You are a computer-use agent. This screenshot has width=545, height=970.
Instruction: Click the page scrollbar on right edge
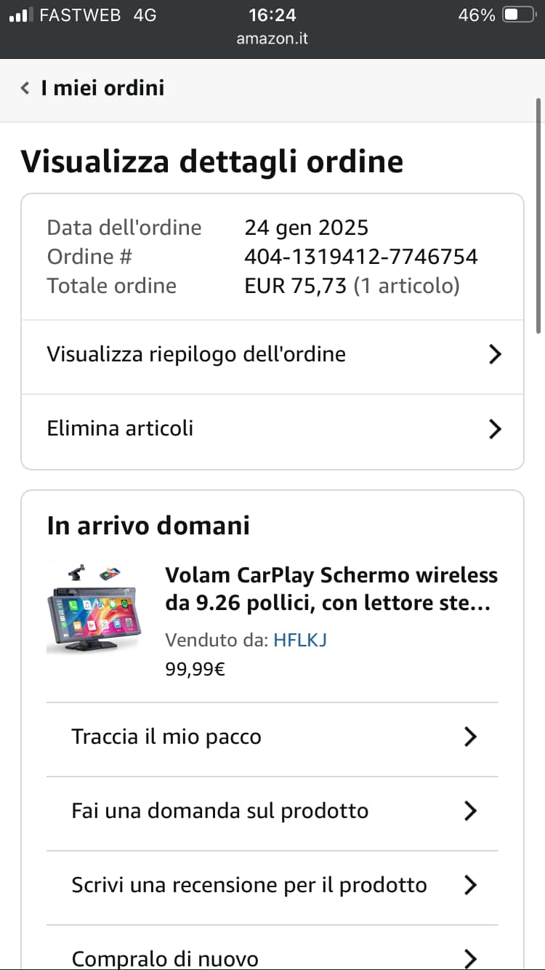(x=539, y=215)
